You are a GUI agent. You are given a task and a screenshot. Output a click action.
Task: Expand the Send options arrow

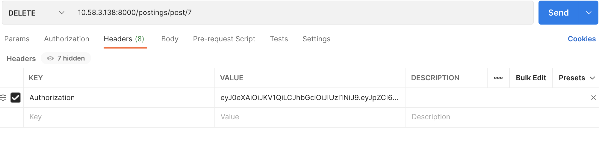[x=589, y=13]
